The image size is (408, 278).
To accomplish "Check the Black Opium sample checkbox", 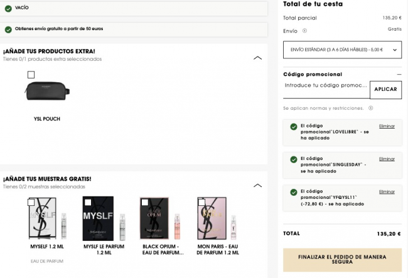I will tap(145, 202).
